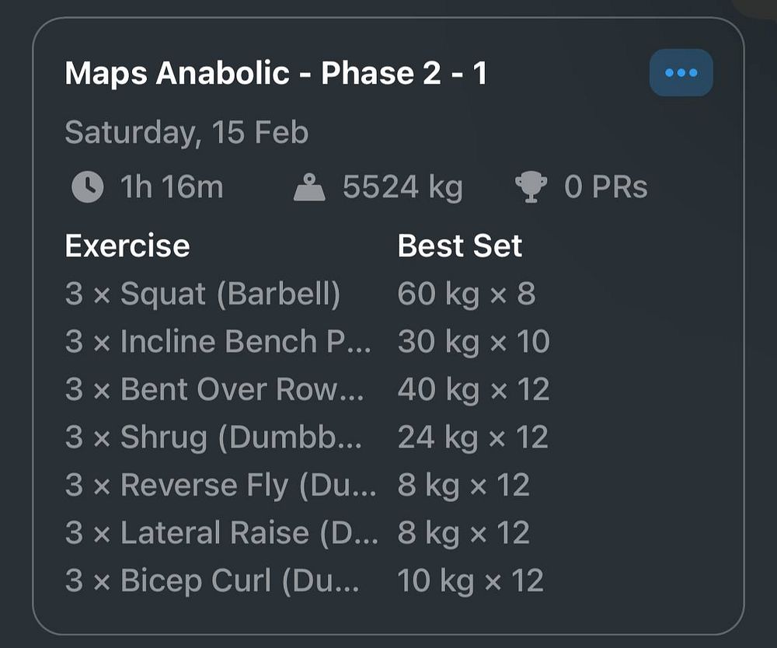The height and width of the screenshot is (648, 777).
Task: Click the 60 kg × 8 best set
Action: [x=466, y=294]
